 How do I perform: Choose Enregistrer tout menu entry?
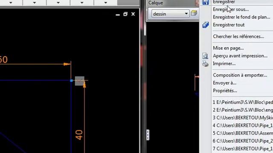tap(229, 25)
